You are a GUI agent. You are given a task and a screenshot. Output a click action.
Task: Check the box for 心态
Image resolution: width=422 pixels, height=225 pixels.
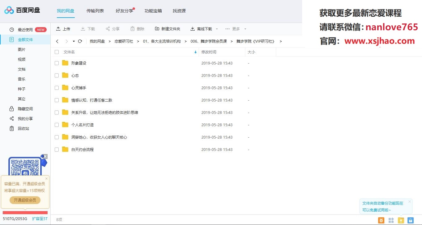click(57, 75)
